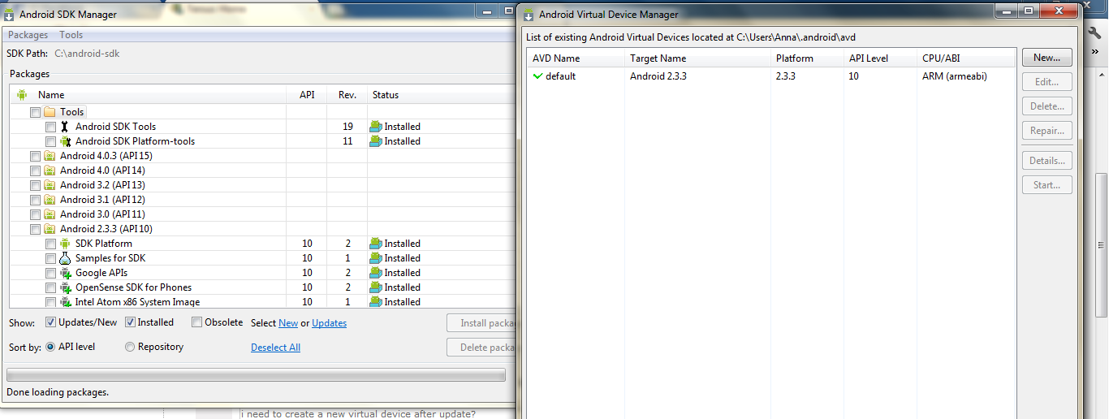Open the Tools menu
Image resolution: width=1109 pixels, height=419 pixels.
pos(71,35)
